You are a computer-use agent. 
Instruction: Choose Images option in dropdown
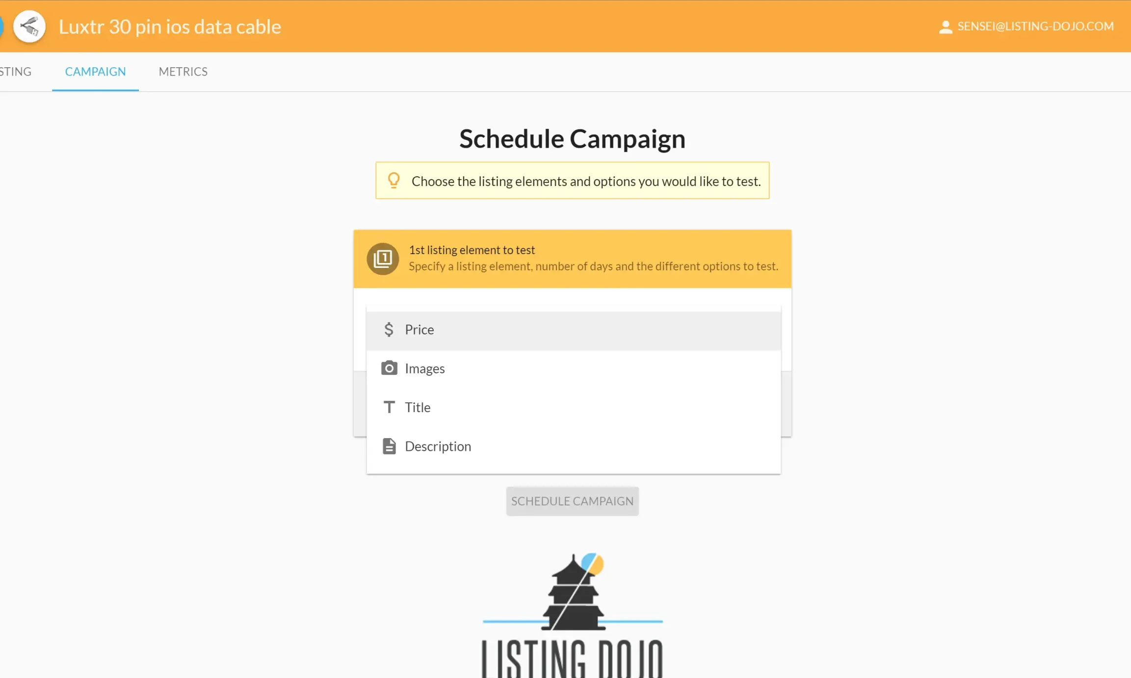[574, 368]
